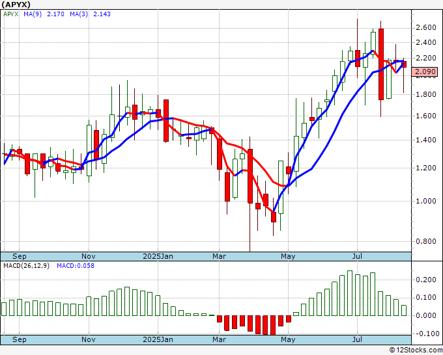Click the MACD(26,12,9) indicator label

26,266
